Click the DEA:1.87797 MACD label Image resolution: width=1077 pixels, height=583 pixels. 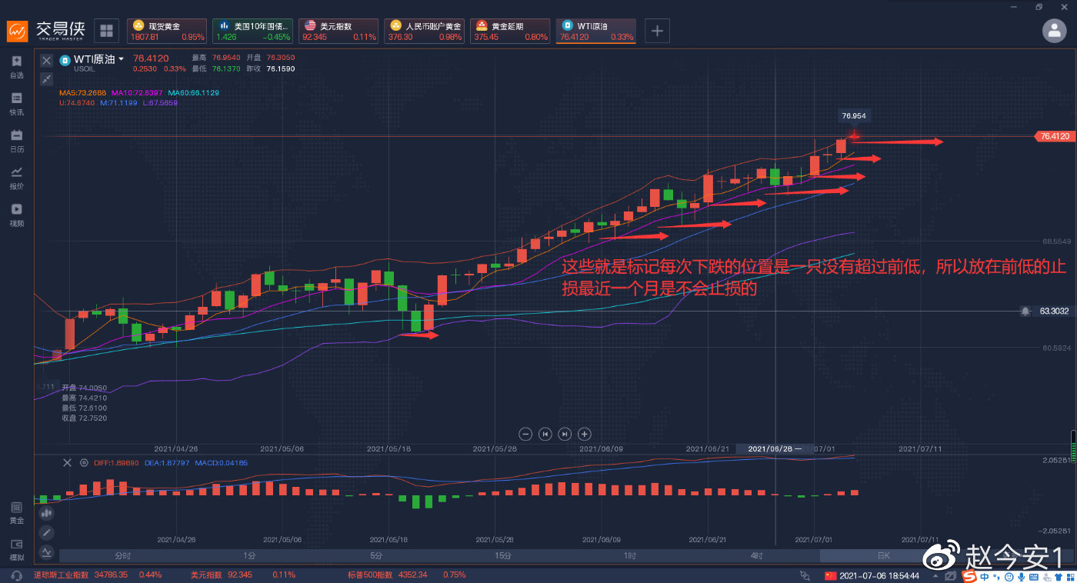coord(166,463)
